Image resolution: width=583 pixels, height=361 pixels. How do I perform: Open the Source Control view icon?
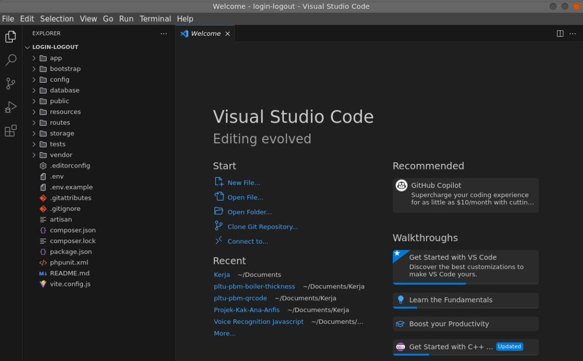(11, 84)
